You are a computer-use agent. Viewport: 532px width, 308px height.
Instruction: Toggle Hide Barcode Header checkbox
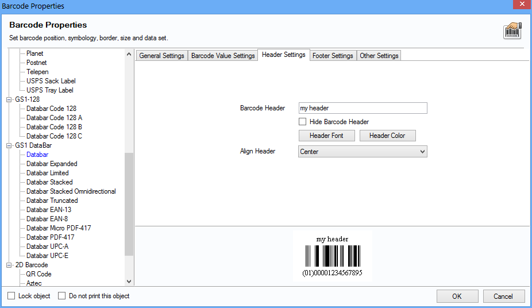(303, 121)
